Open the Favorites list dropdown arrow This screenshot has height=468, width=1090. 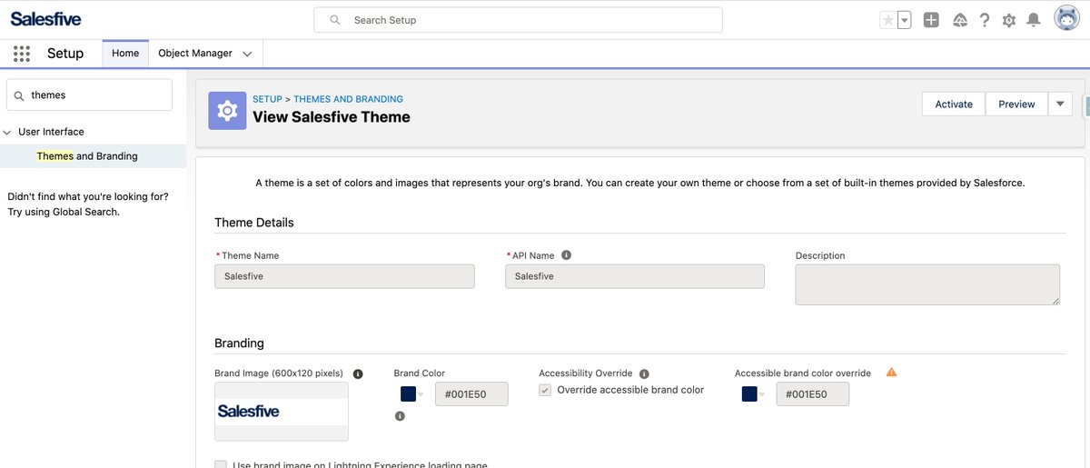click(x=905, y=20)
